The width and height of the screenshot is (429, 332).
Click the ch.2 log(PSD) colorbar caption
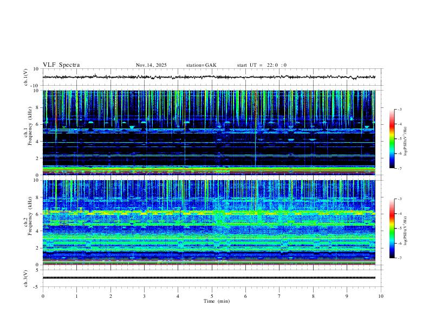[x=406, y=231]
